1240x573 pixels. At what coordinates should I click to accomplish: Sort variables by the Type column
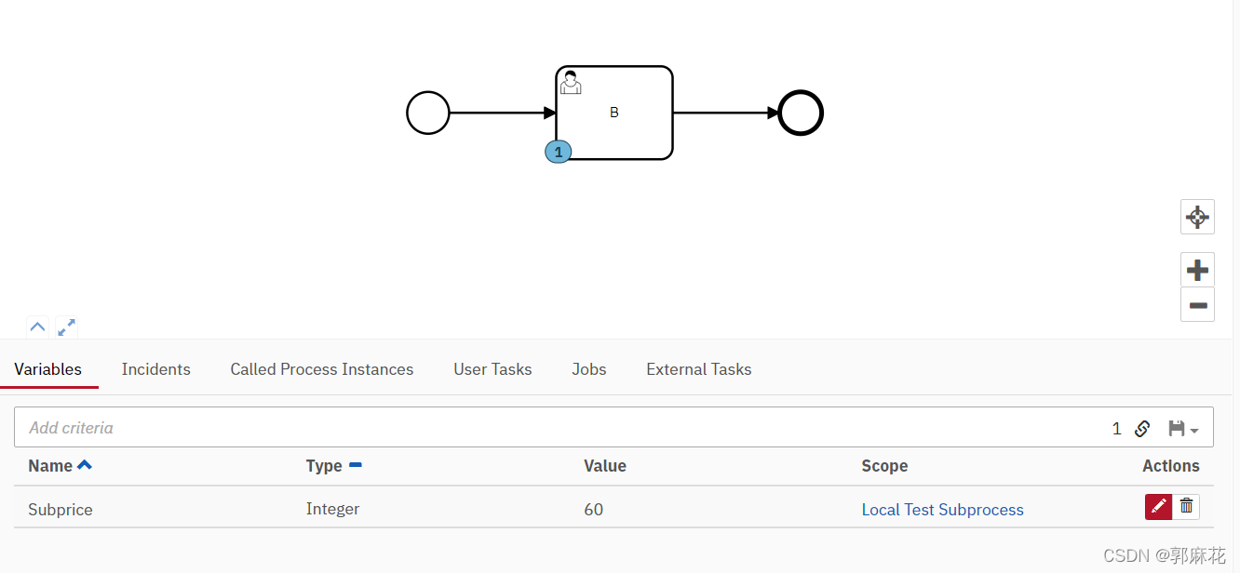(x=333, y=466)
